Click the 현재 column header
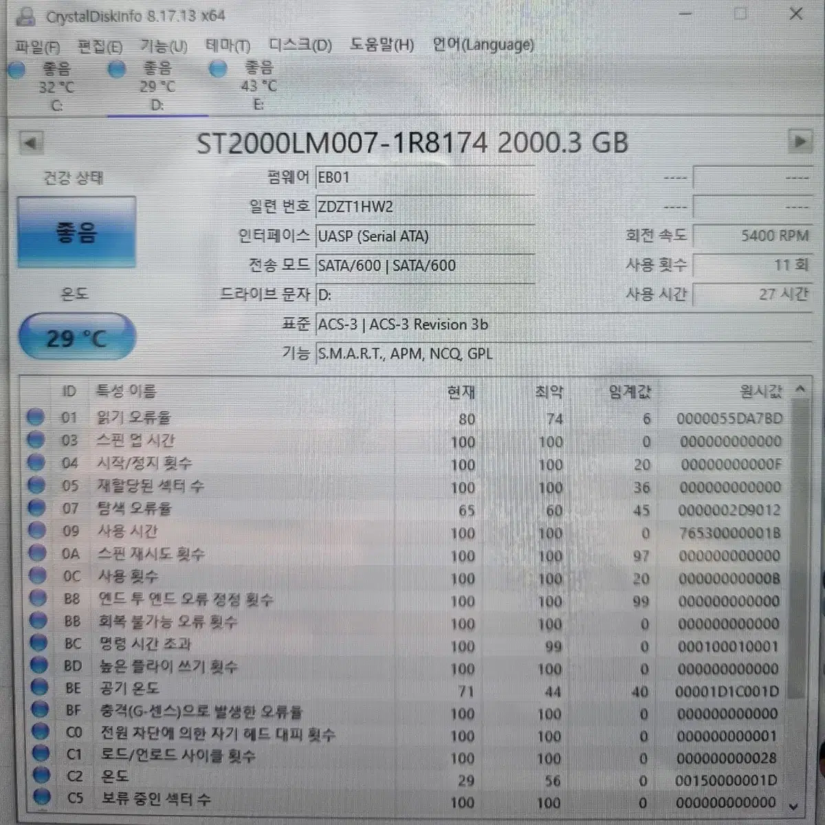The height and width of the screenshot is (825, 825). coord(461,392)
